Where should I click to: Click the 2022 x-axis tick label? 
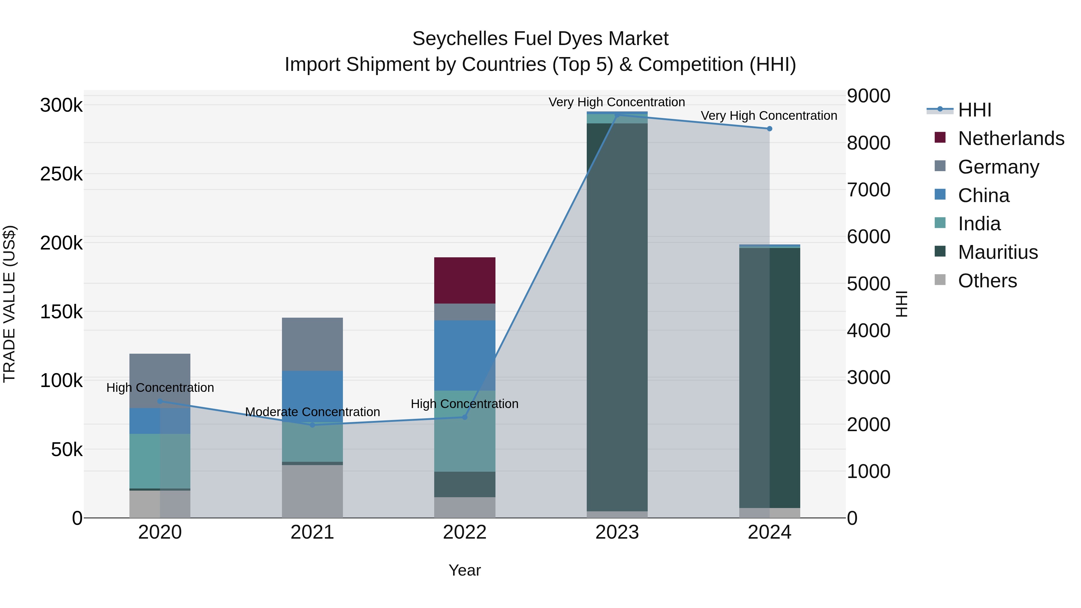click(x=465, y=532)
